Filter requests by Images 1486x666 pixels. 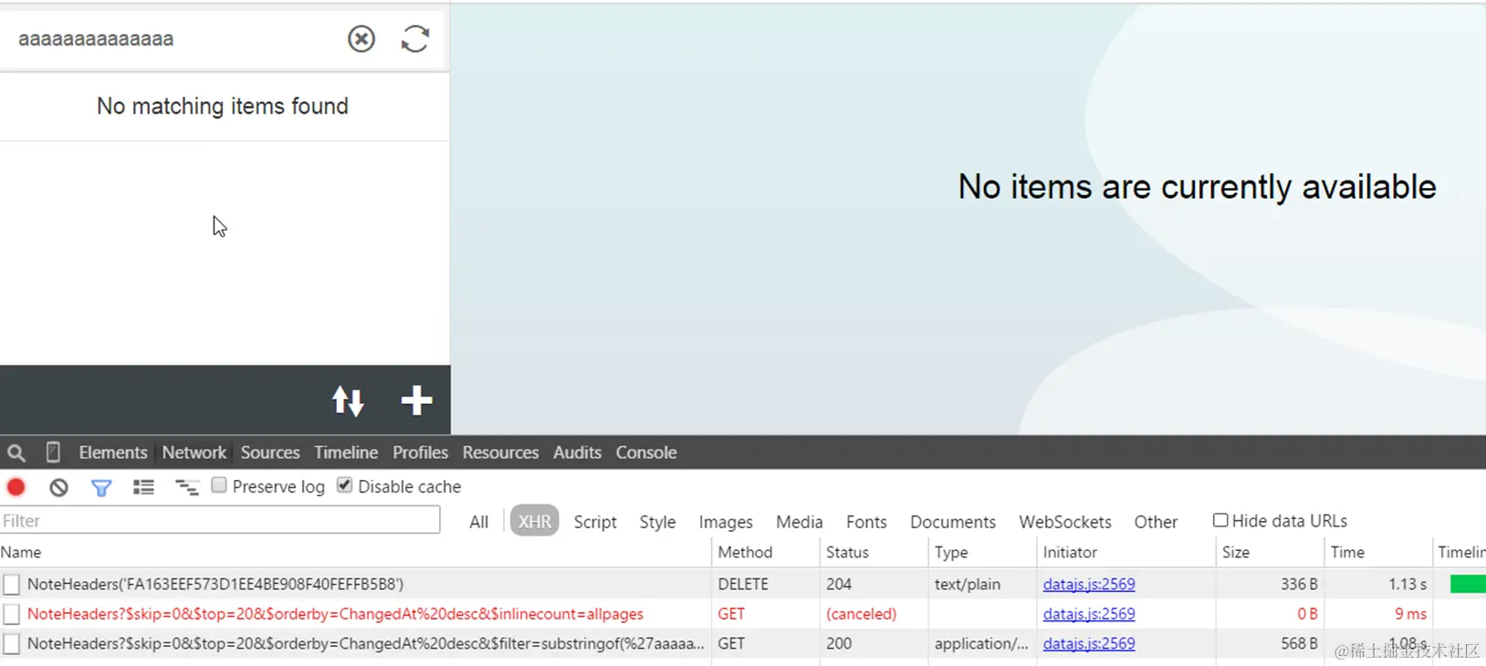pos(726,522)
